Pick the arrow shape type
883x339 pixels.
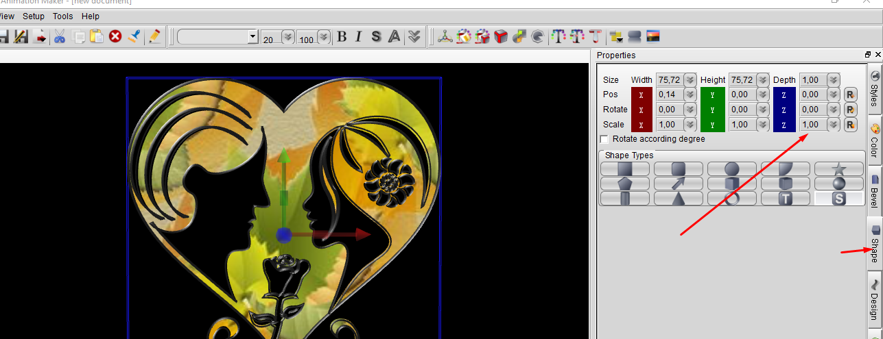click(678, 184)
